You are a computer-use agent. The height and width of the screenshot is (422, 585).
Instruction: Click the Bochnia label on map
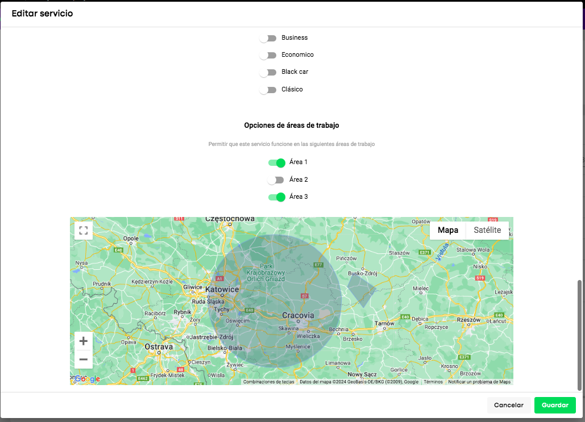click(x=339, y=329)
